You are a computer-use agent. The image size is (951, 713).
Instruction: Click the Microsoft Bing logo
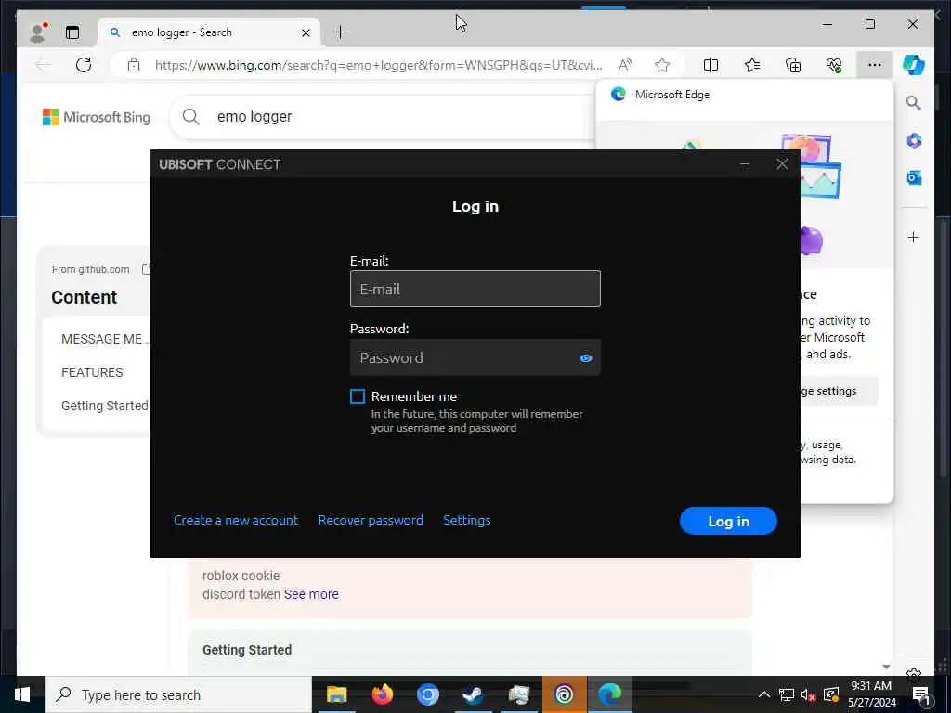97,117
